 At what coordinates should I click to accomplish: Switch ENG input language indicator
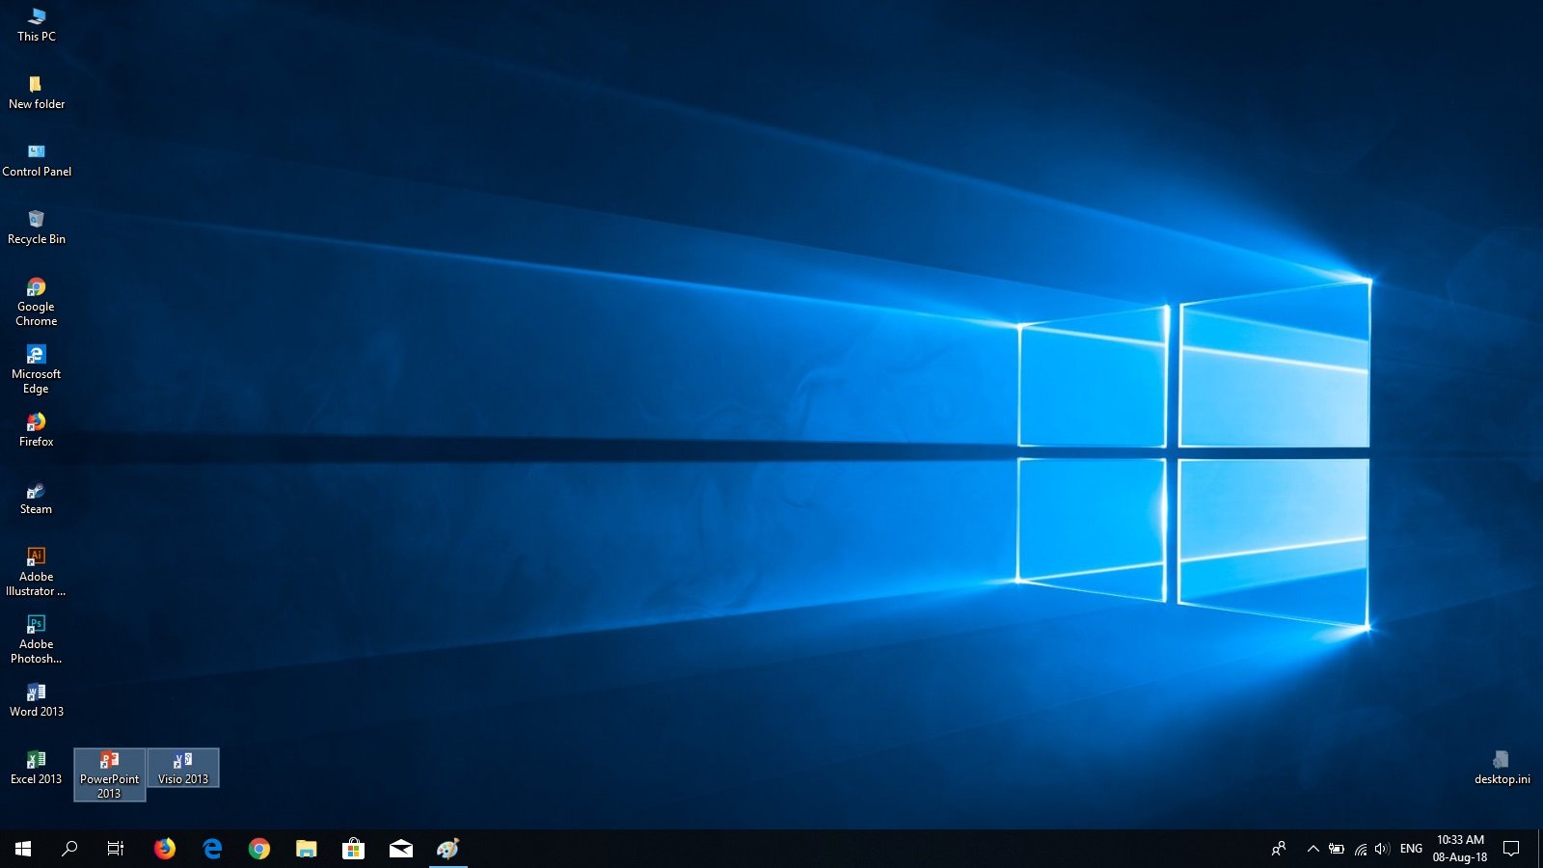[1411, 849]
